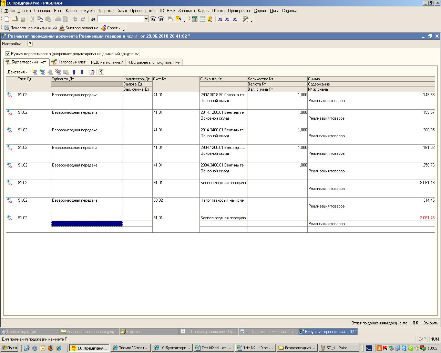This screenshot has width=441, height=353.
Task: Click the refresh movements icon
Action: (x=92, y=72)
